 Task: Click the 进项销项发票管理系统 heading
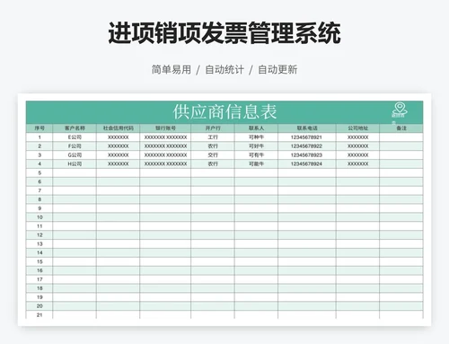(224, 33)
